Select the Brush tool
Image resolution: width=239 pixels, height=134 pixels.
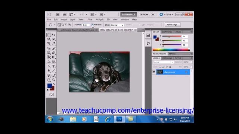[x=53, y=48]
